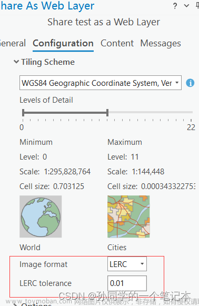199x306 pixels.
Task: Click the Cities map thumbnail
Action: [128, 216]
